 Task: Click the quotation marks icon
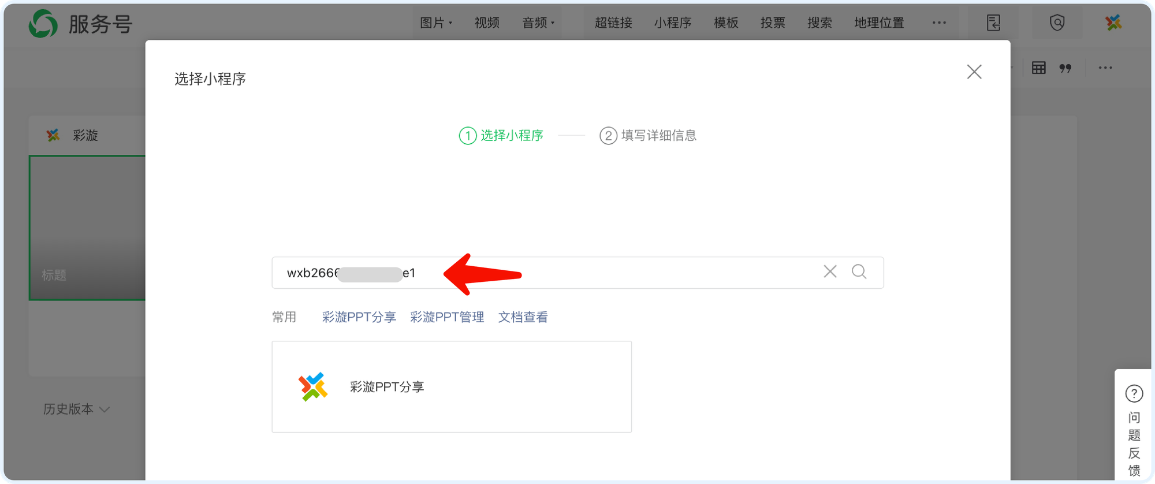[1065, 68]
